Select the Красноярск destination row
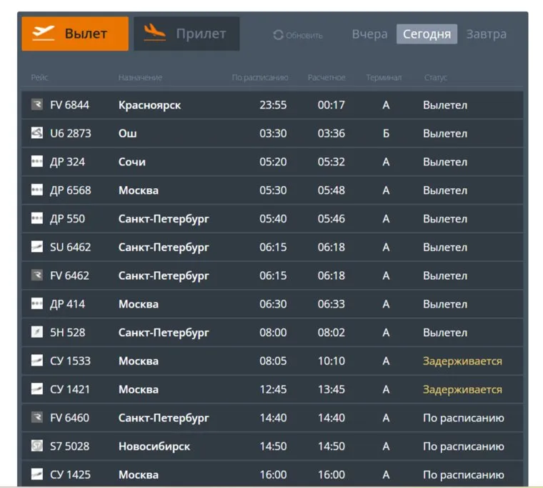 pos(149,105)
